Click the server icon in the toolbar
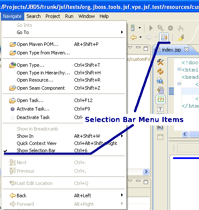The width and height of the screenshot is (199, 210). (x=133, y=28)
